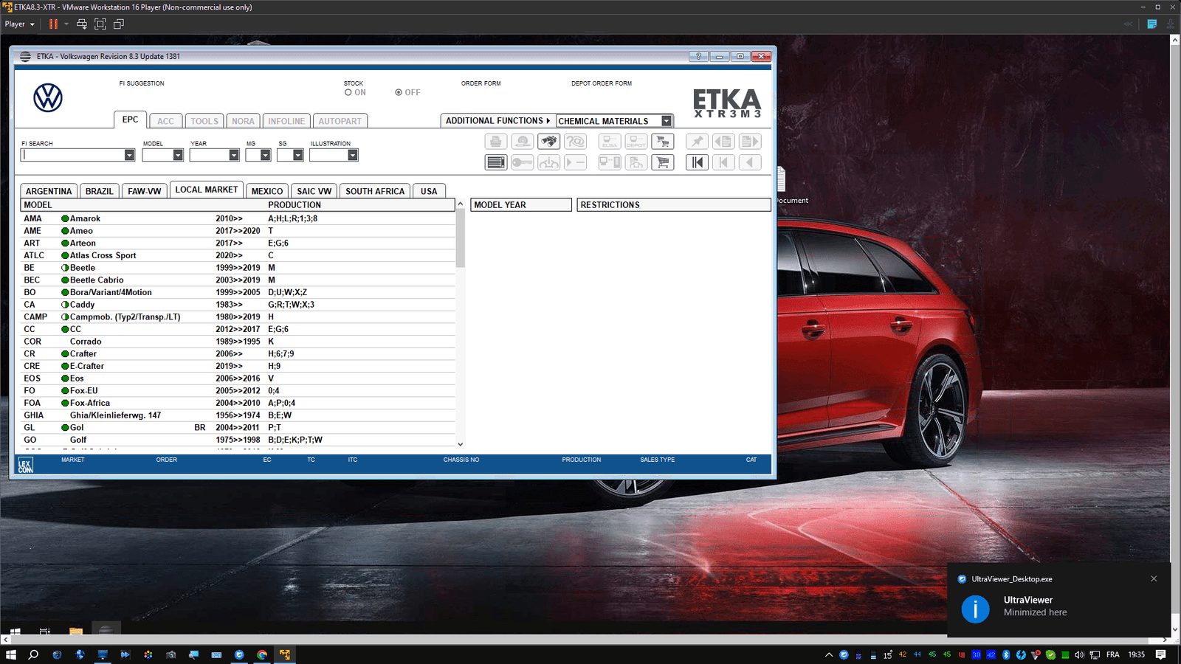Select the Amarok model row
The image size is (1181, 664).
pyautogui.click(x=238, y=218)
